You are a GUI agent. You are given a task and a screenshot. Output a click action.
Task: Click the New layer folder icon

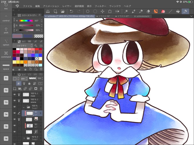point(20,88)
